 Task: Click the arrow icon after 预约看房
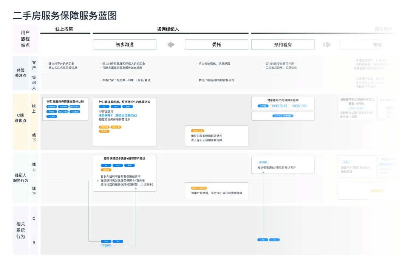click(x=327, y=45)
